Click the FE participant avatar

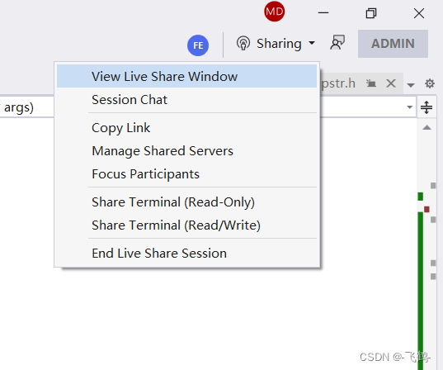point(198,45)
